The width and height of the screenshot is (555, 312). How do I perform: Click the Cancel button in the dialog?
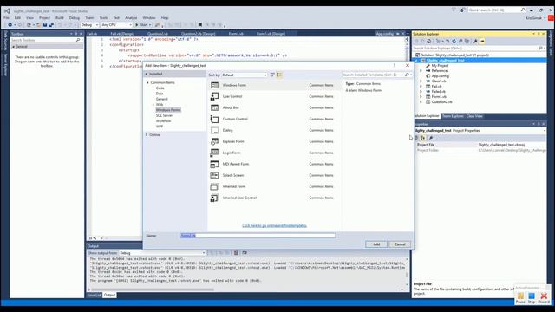pos(400,244)
